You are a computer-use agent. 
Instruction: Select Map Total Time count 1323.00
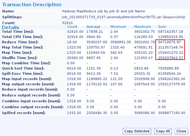point(74,47)
